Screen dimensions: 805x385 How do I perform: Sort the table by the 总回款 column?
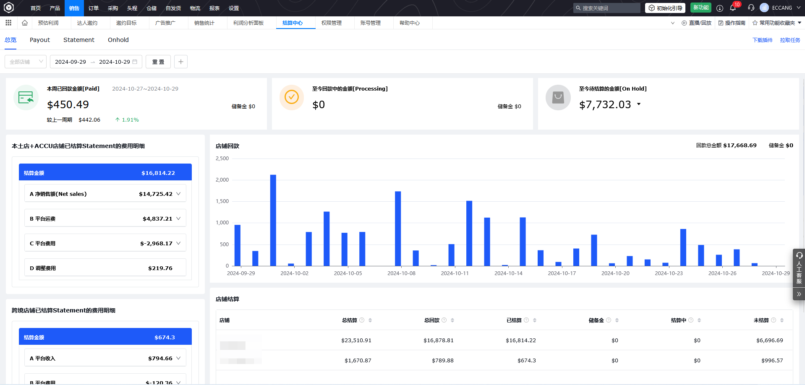click(x=452, y=320)
